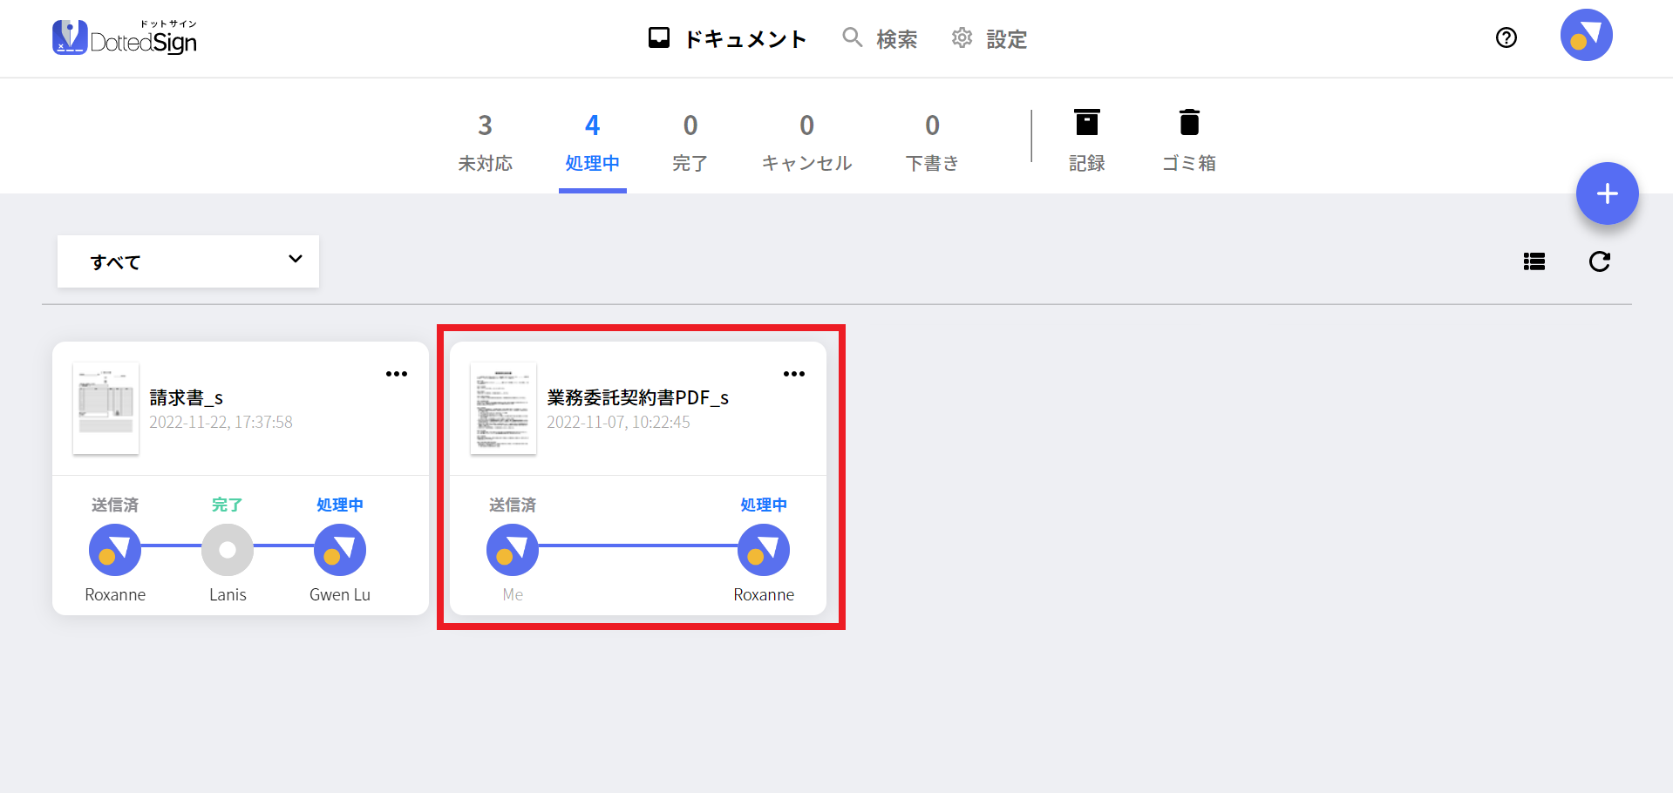Switch to list view layout

coord(1534,261)
